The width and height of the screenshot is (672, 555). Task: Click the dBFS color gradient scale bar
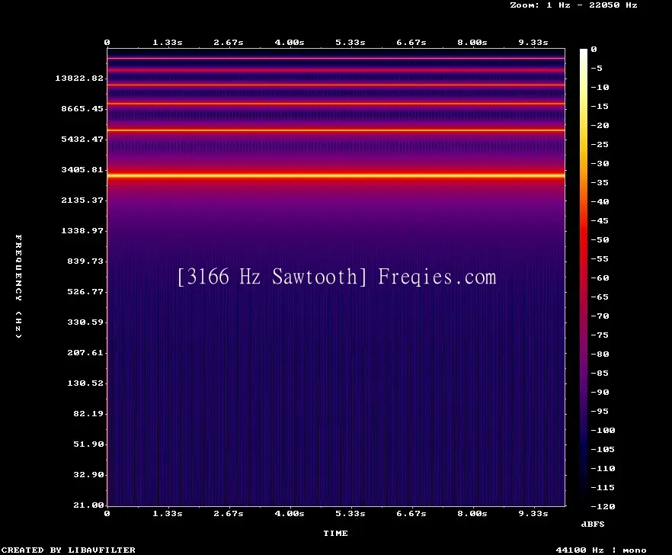pos(584,277)
